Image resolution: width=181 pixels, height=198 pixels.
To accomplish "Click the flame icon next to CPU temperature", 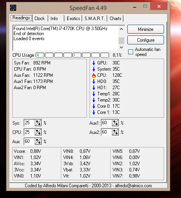I will point(94,75).
